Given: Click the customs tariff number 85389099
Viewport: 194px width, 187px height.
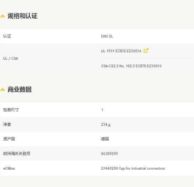Looking at the screenshot, I should pyautogui.click(x=109, y=154).
